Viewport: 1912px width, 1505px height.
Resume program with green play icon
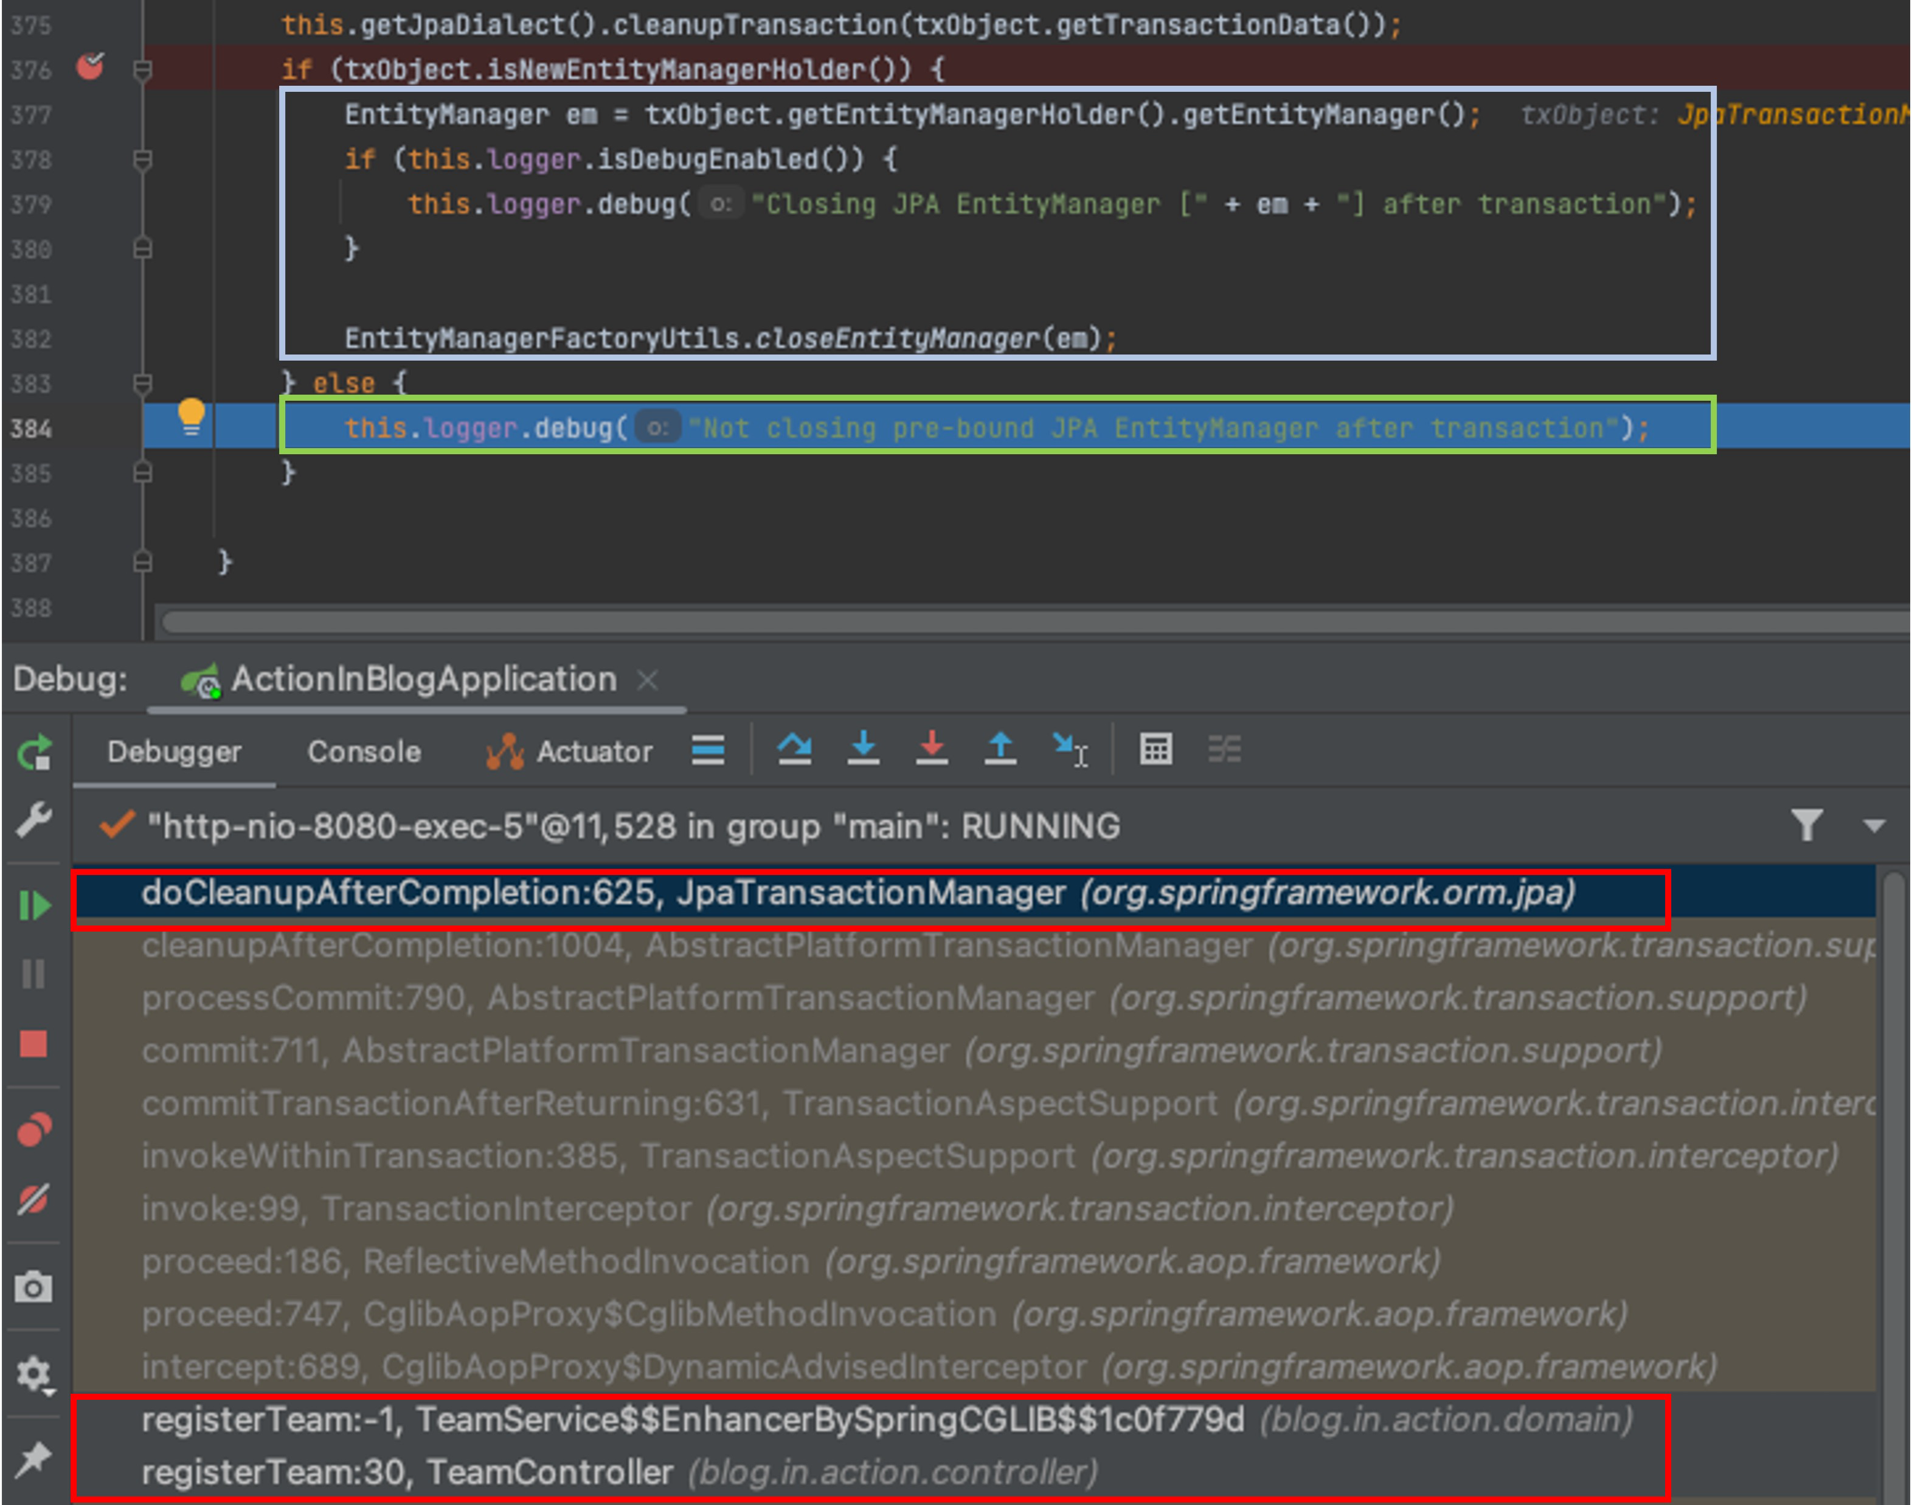point(35,905)
